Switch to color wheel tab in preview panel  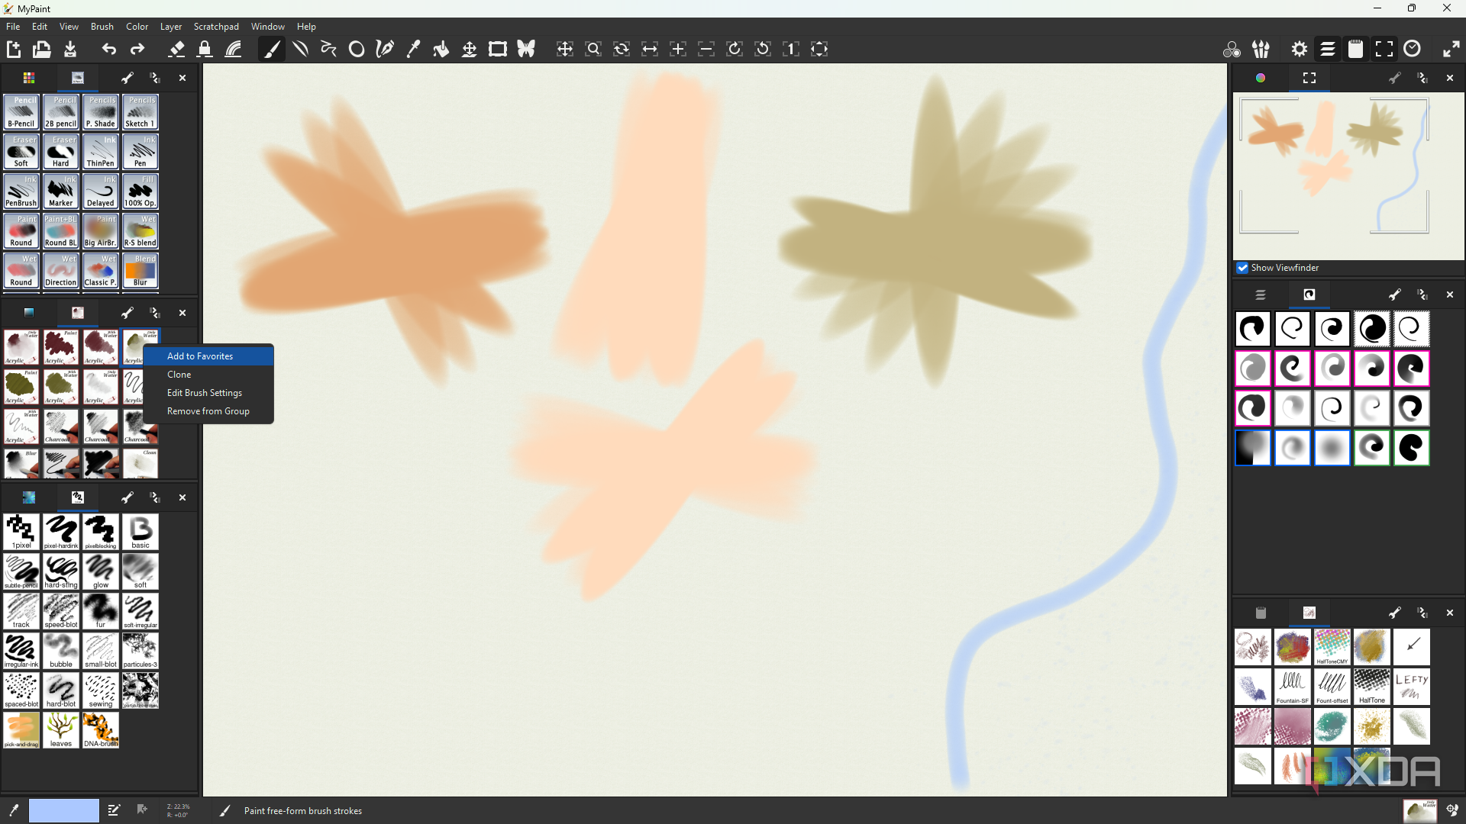click(x=1261, y=78)
